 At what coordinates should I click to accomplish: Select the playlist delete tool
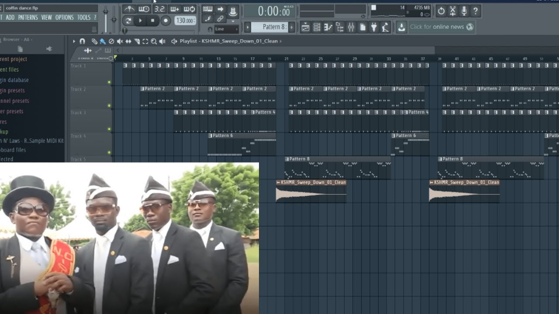[x=111, y=41]
